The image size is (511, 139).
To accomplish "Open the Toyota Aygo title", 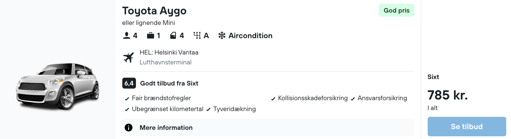I will coord(154,11).
